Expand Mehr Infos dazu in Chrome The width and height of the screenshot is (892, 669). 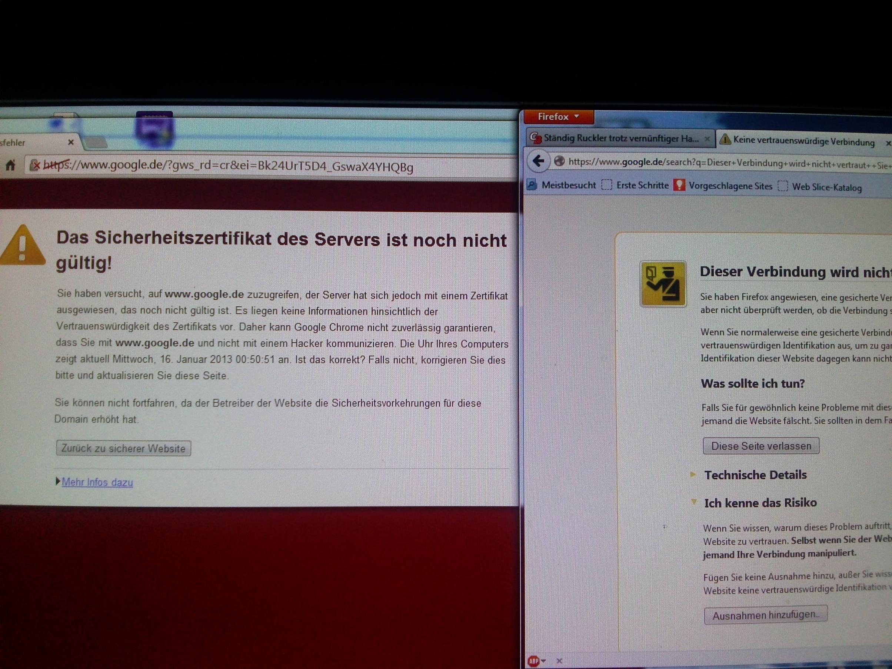tap(97, 482)
